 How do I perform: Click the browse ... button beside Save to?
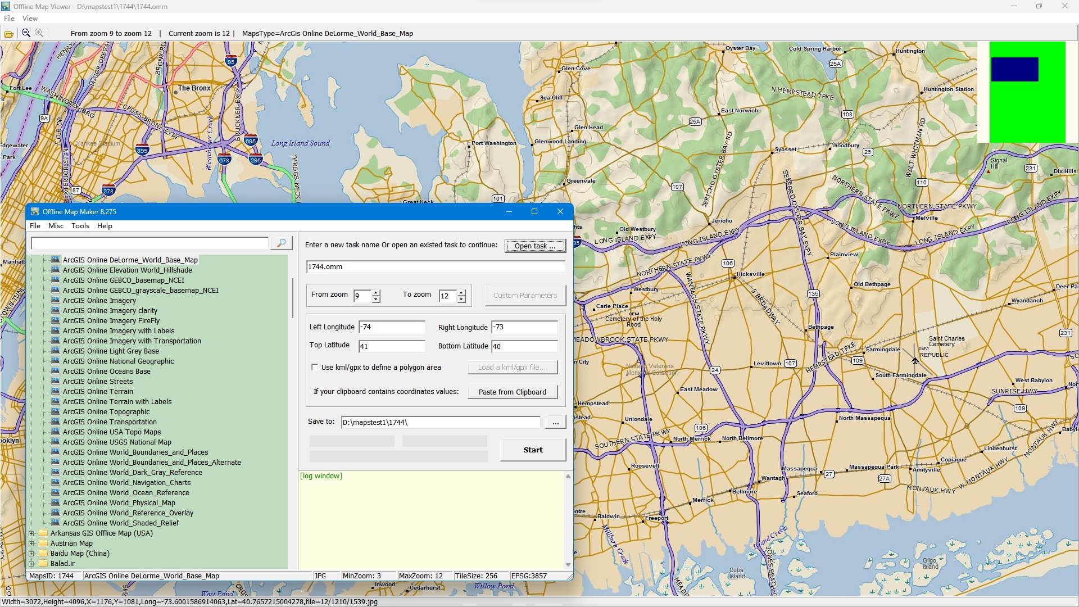(555, 422)
